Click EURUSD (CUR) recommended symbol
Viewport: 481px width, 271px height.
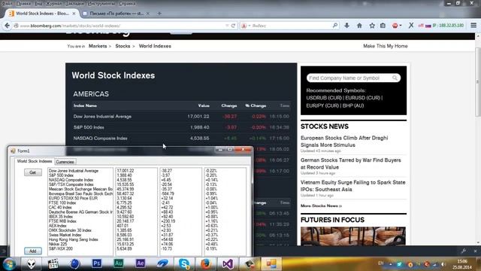click(x=362, y=98)
